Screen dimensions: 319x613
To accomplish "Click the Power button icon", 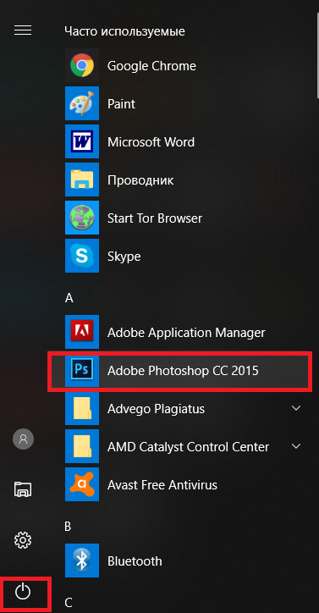I will [23, 591].
